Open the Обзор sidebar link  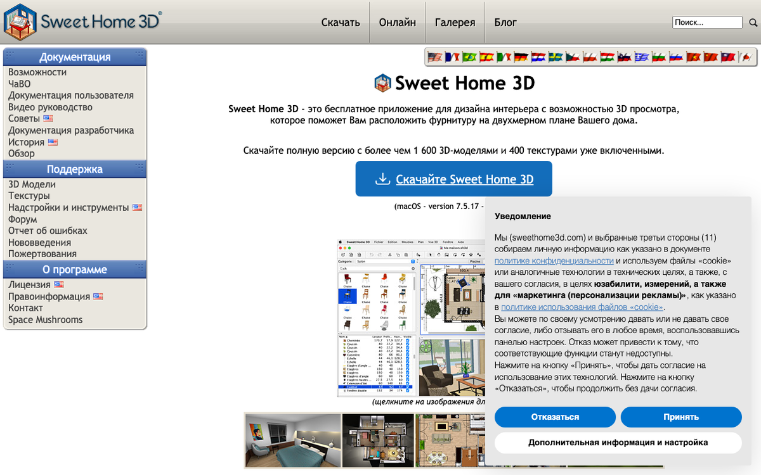coord(22,153)
